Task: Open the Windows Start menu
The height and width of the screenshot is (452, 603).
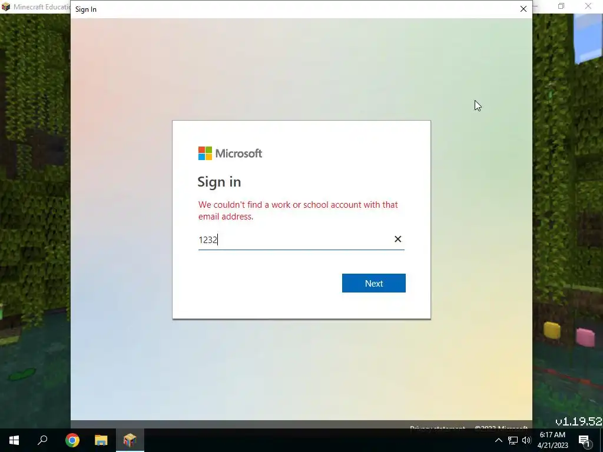Action: pos(14,440)
